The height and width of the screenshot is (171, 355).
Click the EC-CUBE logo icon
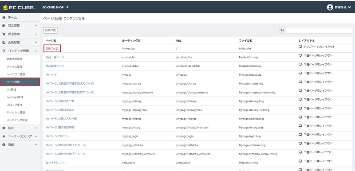point(5,8)
